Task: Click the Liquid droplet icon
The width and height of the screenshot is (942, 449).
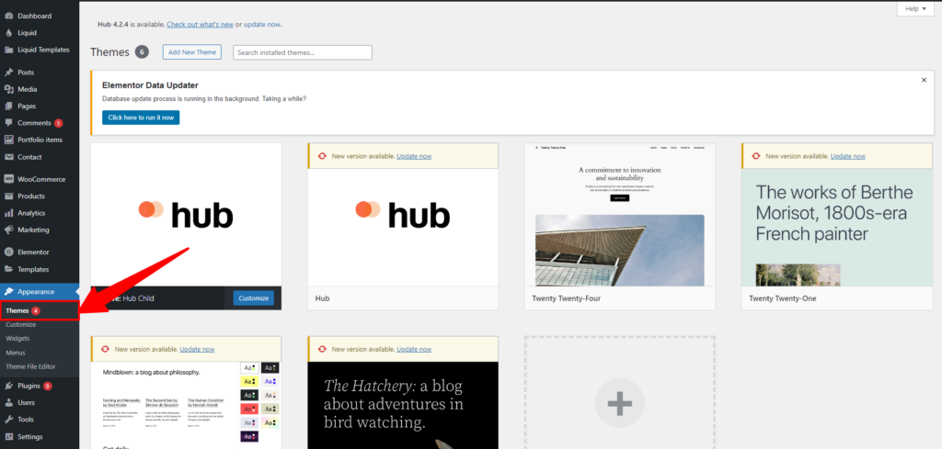Action: pyautogui.click(x=8, y=33)
